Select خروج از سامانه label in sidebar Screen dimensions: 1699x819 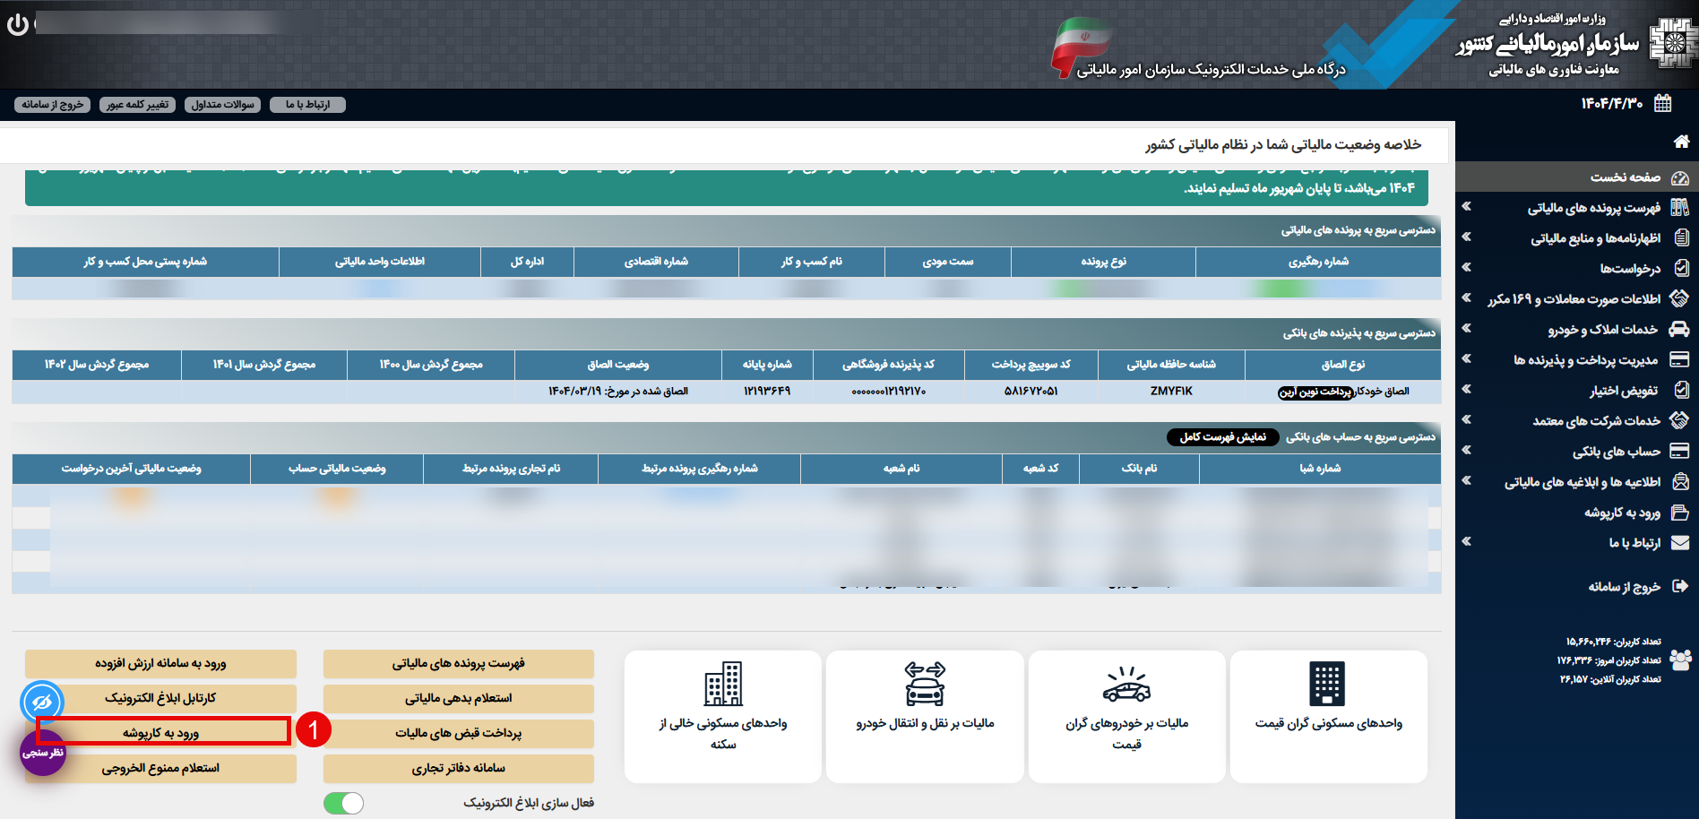(x=1624, y=587)
